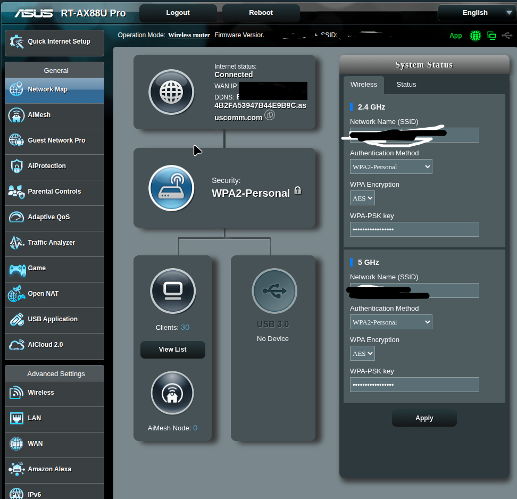The width and height of the screenshot is (517, 499).
Task: Click the Reboot button
Action: pos(261,13)
